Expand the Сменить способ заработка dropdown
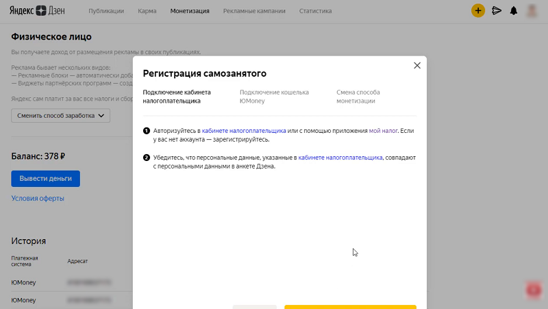This screenshot has height=309, width=548. (60, 116)
